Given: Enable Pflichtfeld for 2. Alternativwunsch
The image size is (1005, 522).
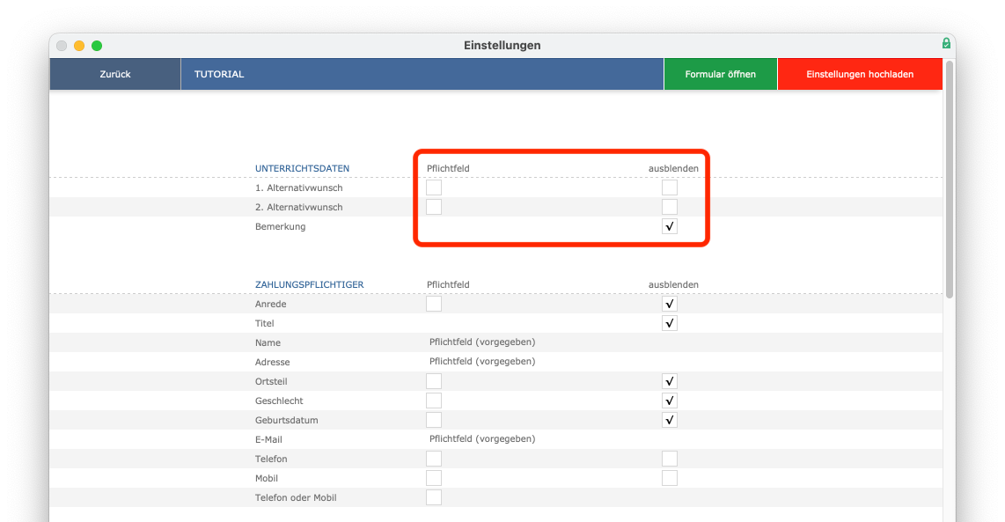Looking at the screenshot, I should point(434,207).
